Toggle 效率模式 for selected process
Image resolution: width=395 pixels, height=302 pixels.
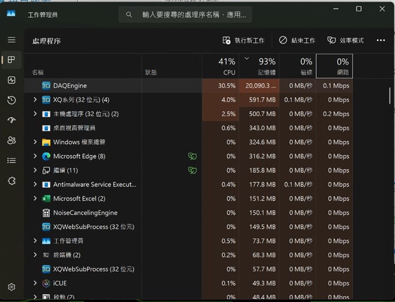pos(345,41)
